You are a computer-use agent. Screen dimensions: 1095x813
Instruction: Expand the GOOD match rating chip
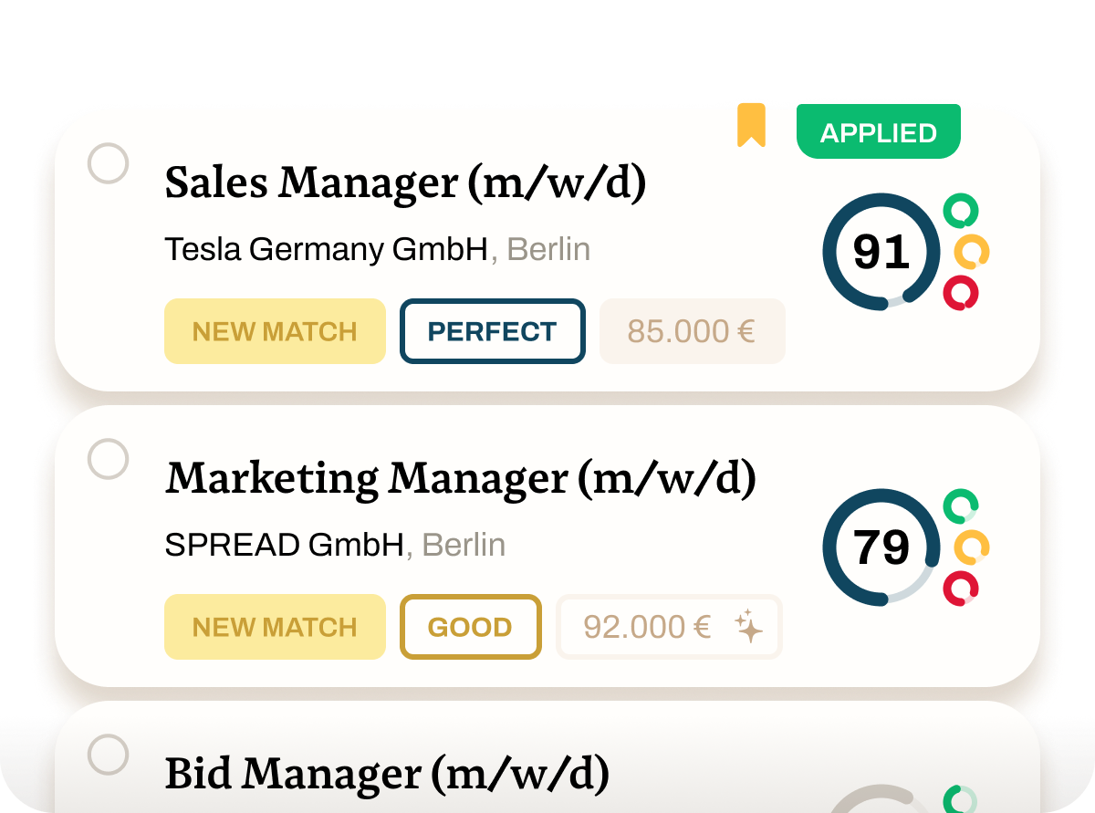tap(471, 627)
